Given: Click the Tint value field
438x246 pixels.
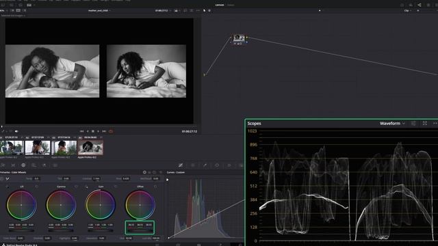Looking at the screenshot, I should tap(66, 178).
